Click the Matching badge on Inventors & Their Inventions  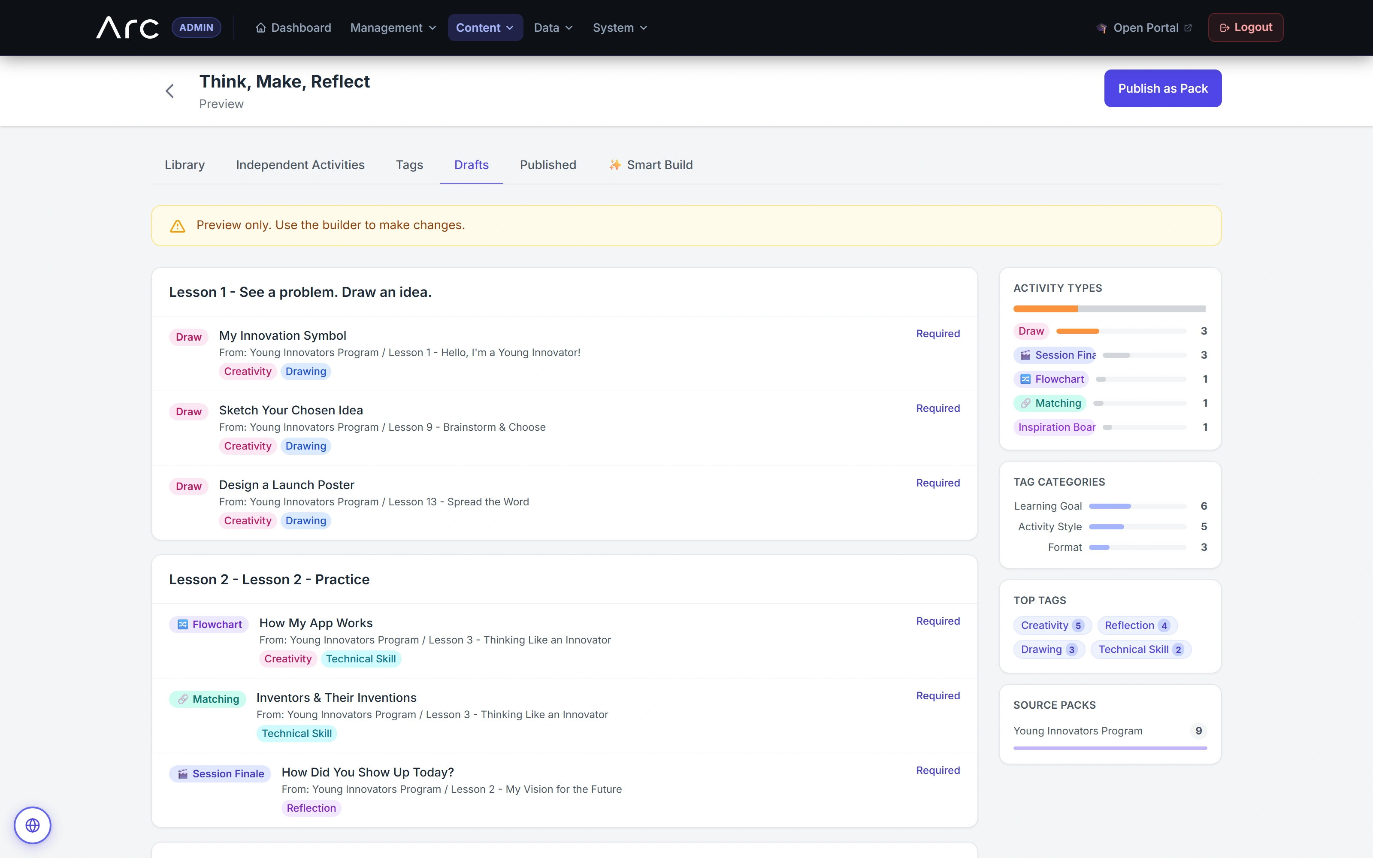(208, 699)
